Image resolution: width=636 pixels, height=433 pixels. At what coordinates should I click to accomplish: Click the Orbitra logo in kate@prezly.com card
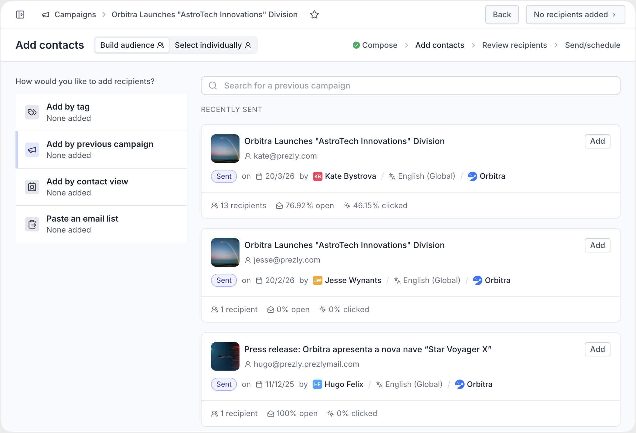click(472, 176)
